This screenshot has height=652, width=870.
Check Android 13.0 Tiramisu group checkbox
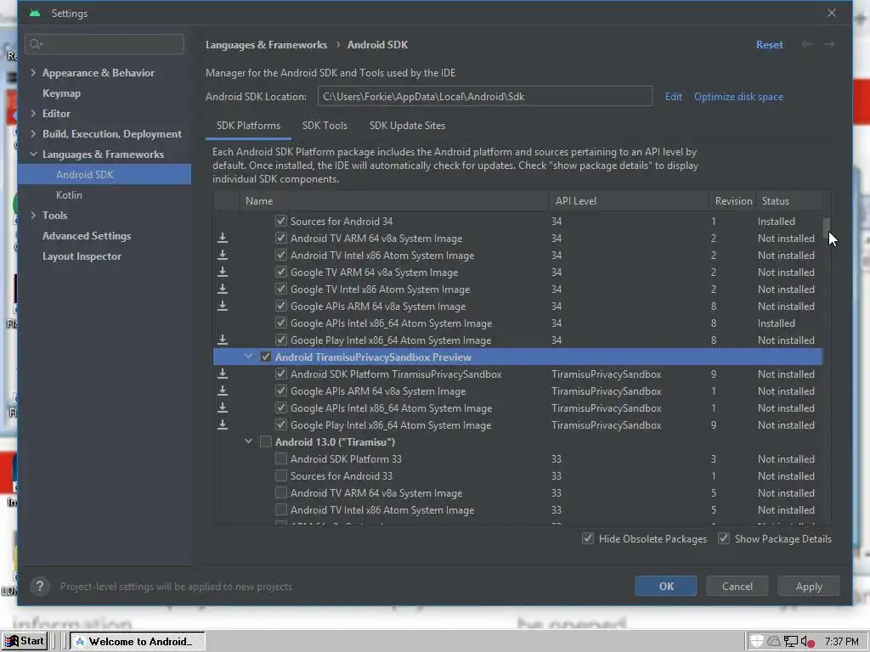pyautogui.click(x=266, y=441)
